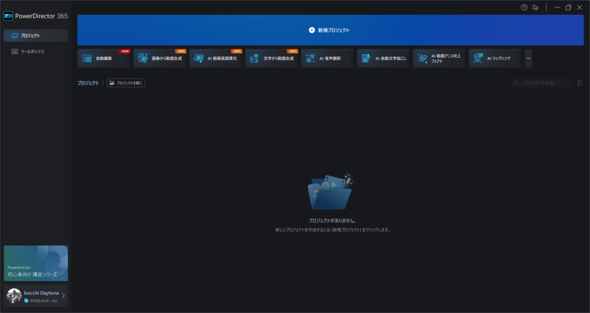Image resolution: width=590 pixels, height=313 pixels.
Task: Close the PowerDirector window
Action: pyautogui.click(x=580, y=7)
